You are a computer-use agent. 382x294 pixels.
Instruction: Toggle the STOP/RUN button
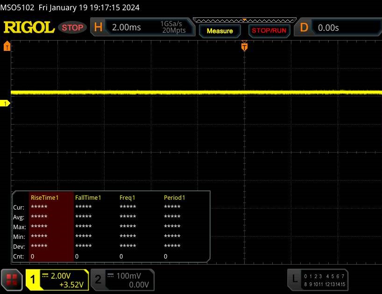269,31
